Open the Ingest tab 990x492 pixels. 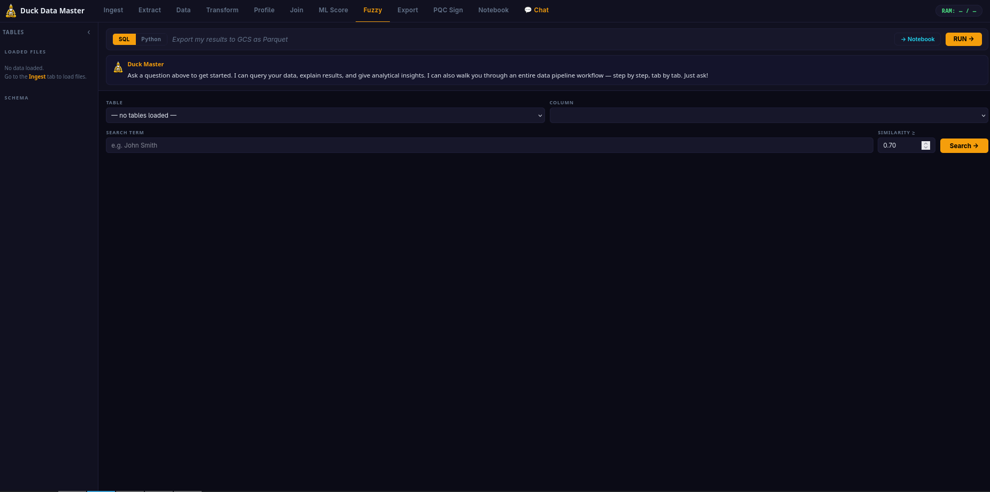point(113,10)
